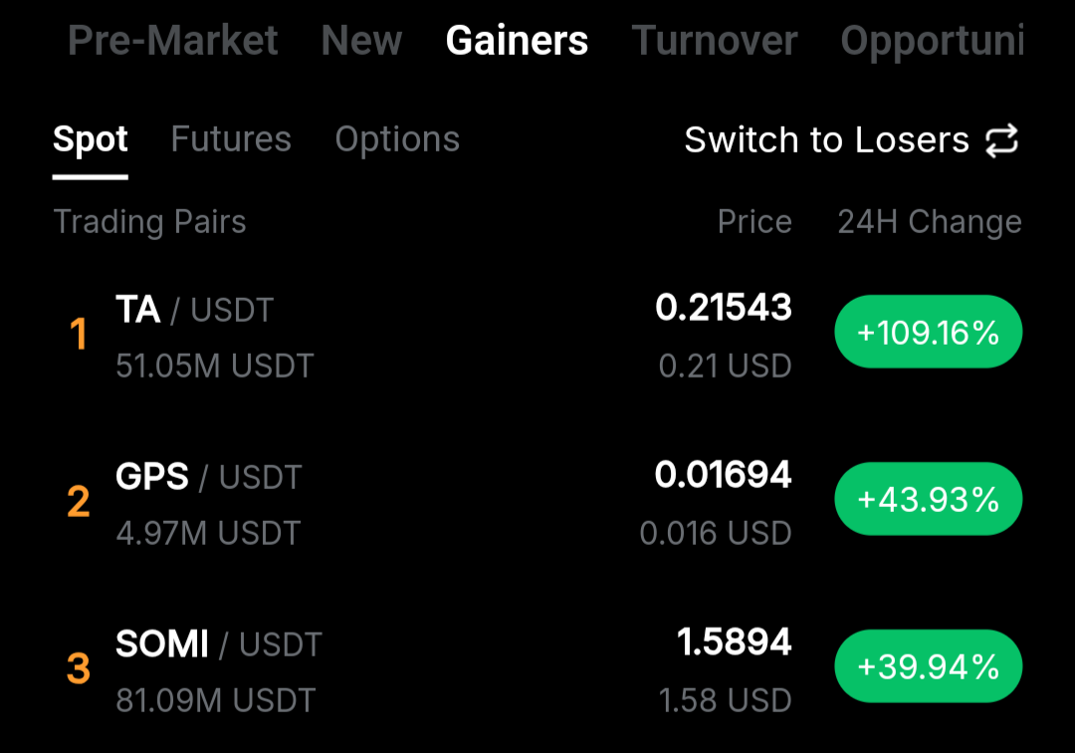The height and width of the screenshot is (753, 1075).
Task: Tap the swap arrows icon beside Losers
Action: (1002, 140)
